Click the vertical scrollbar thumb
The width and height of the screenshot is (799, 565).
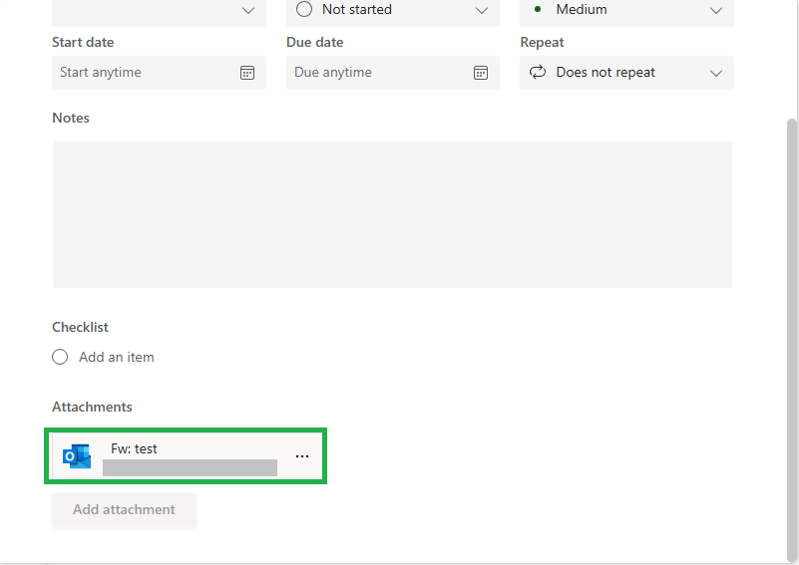[x=791, y=340]
